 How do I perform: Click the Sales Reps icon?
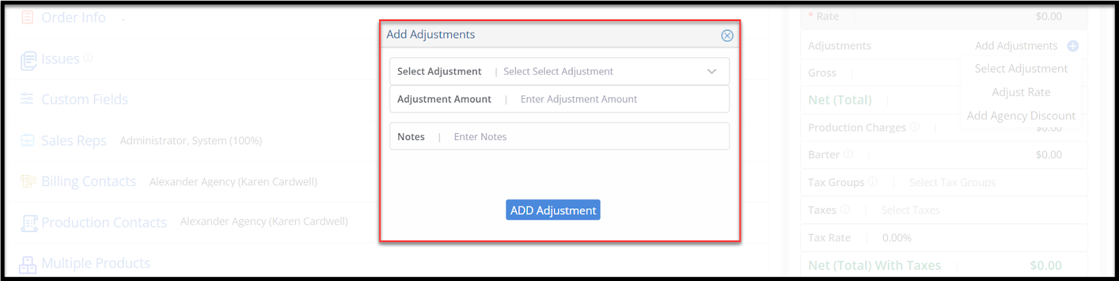pyautogui.click(x=27, y=140)
